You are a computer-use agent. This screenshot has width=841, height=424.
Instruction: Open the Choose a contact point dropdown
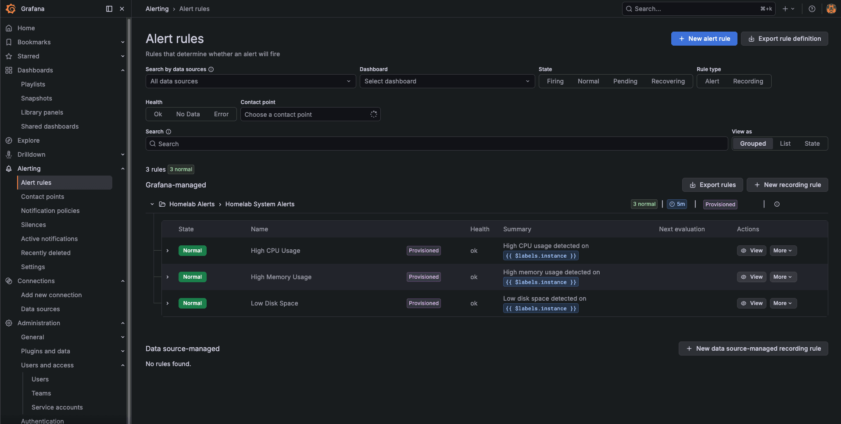click(x=310, y=115)
